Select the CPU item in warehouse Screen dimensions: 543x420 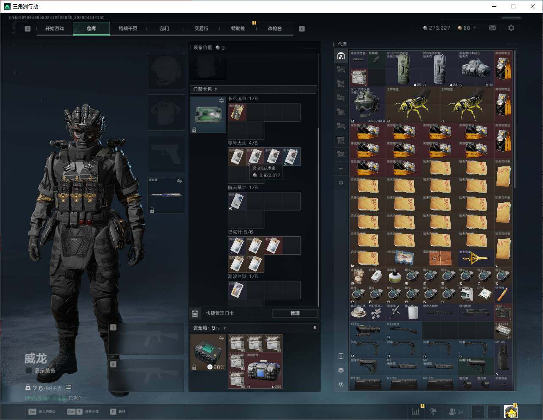coord(485,294)
